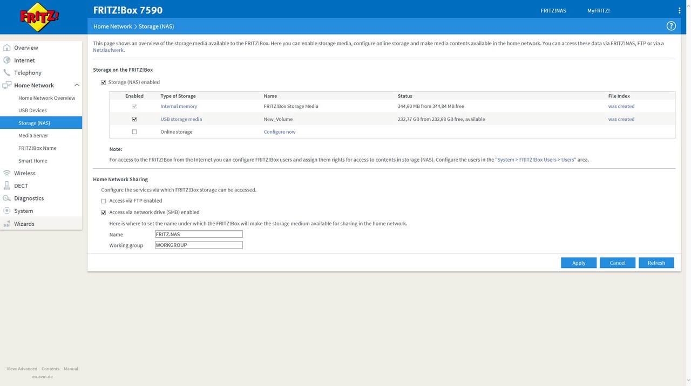Click the 232,77 GB status text
Image resolution: width=691 pixels, height=386 pixels.
click(x=442, y=119)
